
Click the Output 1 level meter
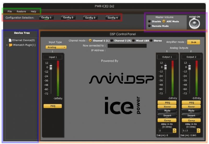pos(173,78)
